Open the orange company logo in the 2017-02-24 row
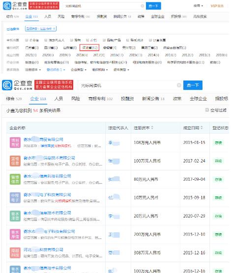Viewport: 231px width, 273px height. tap(15, 161)
